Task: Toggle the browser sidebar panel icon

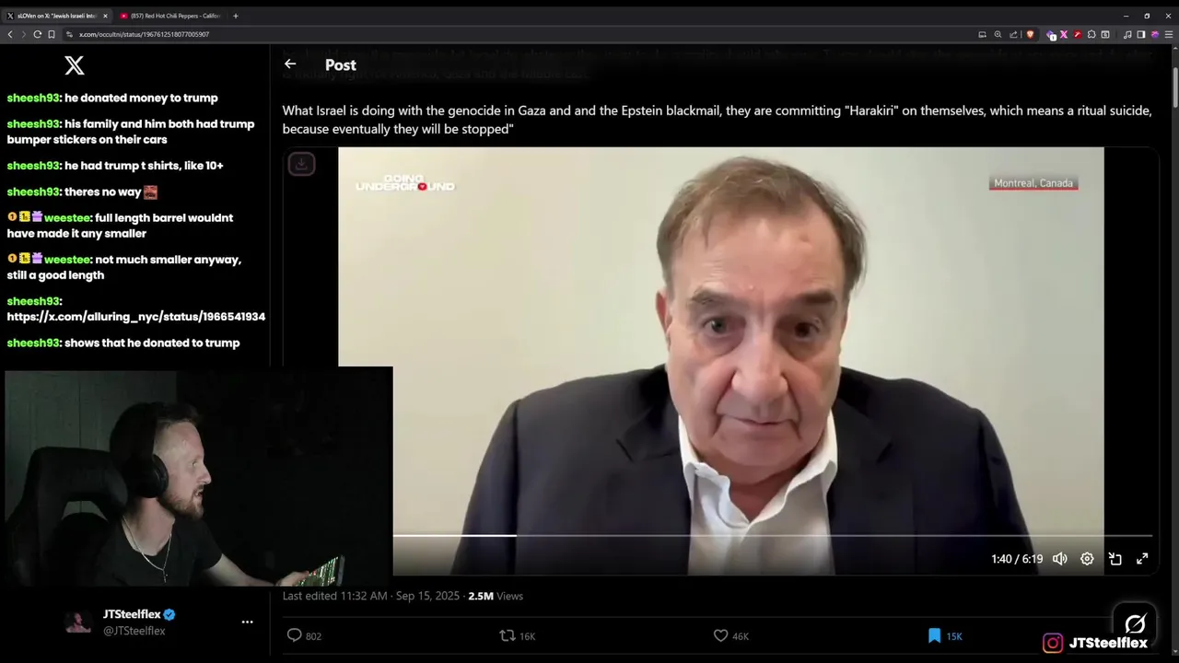Action: pos(1140,34)
